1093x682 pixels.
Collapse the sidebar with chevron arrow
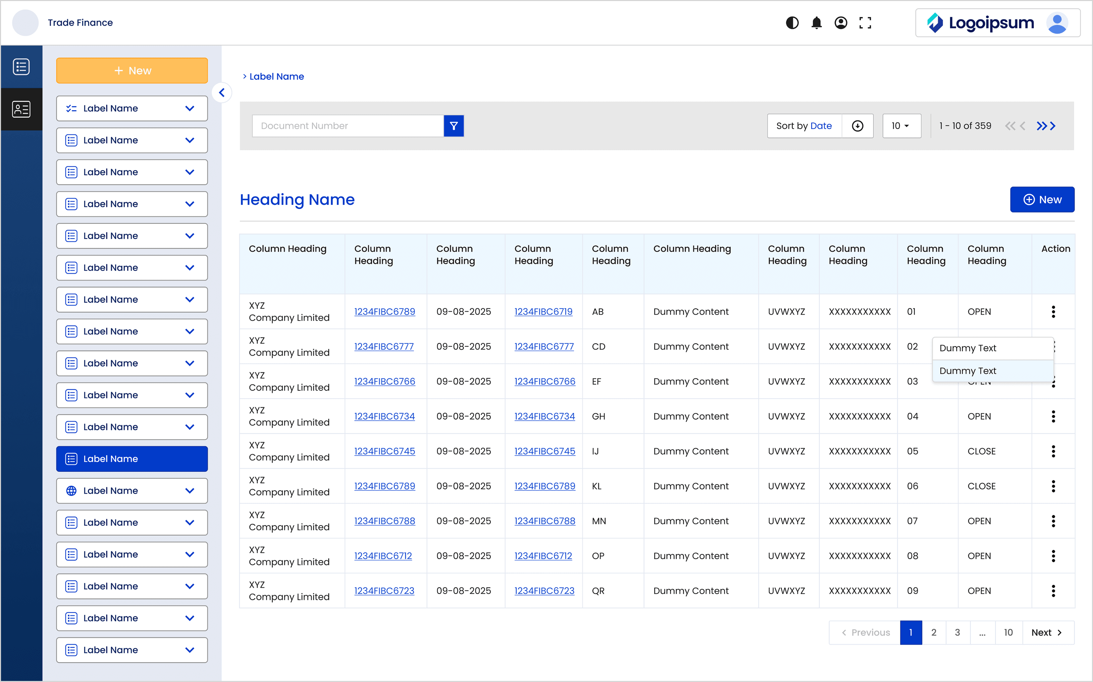pos(221,93)
